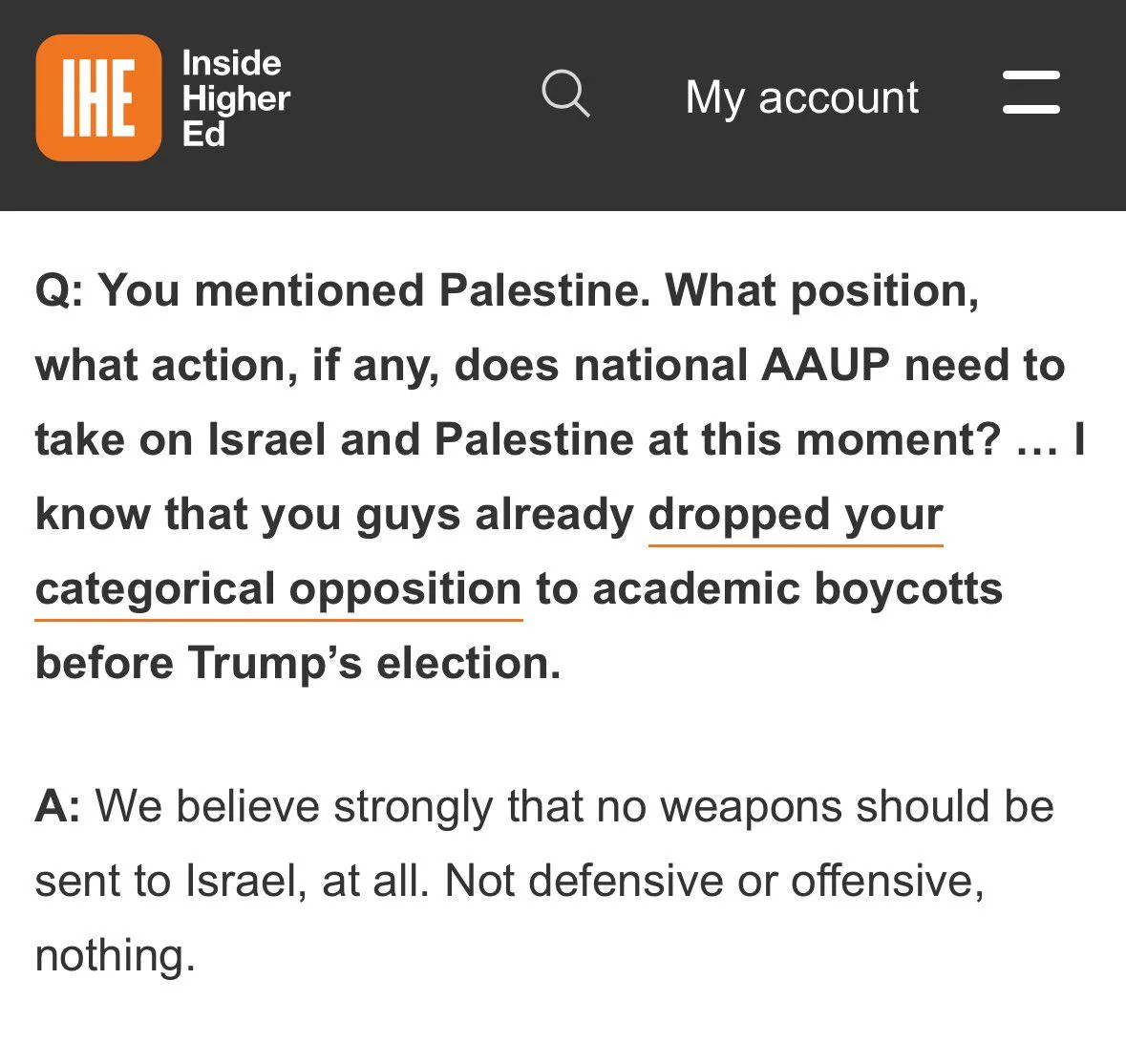
Task: Follow the 'dropped your' underlined link
Action: [x=796, y=516]
